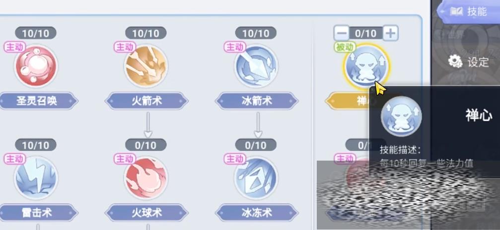Click the 圣灵召唤 name label

point(36,101)
